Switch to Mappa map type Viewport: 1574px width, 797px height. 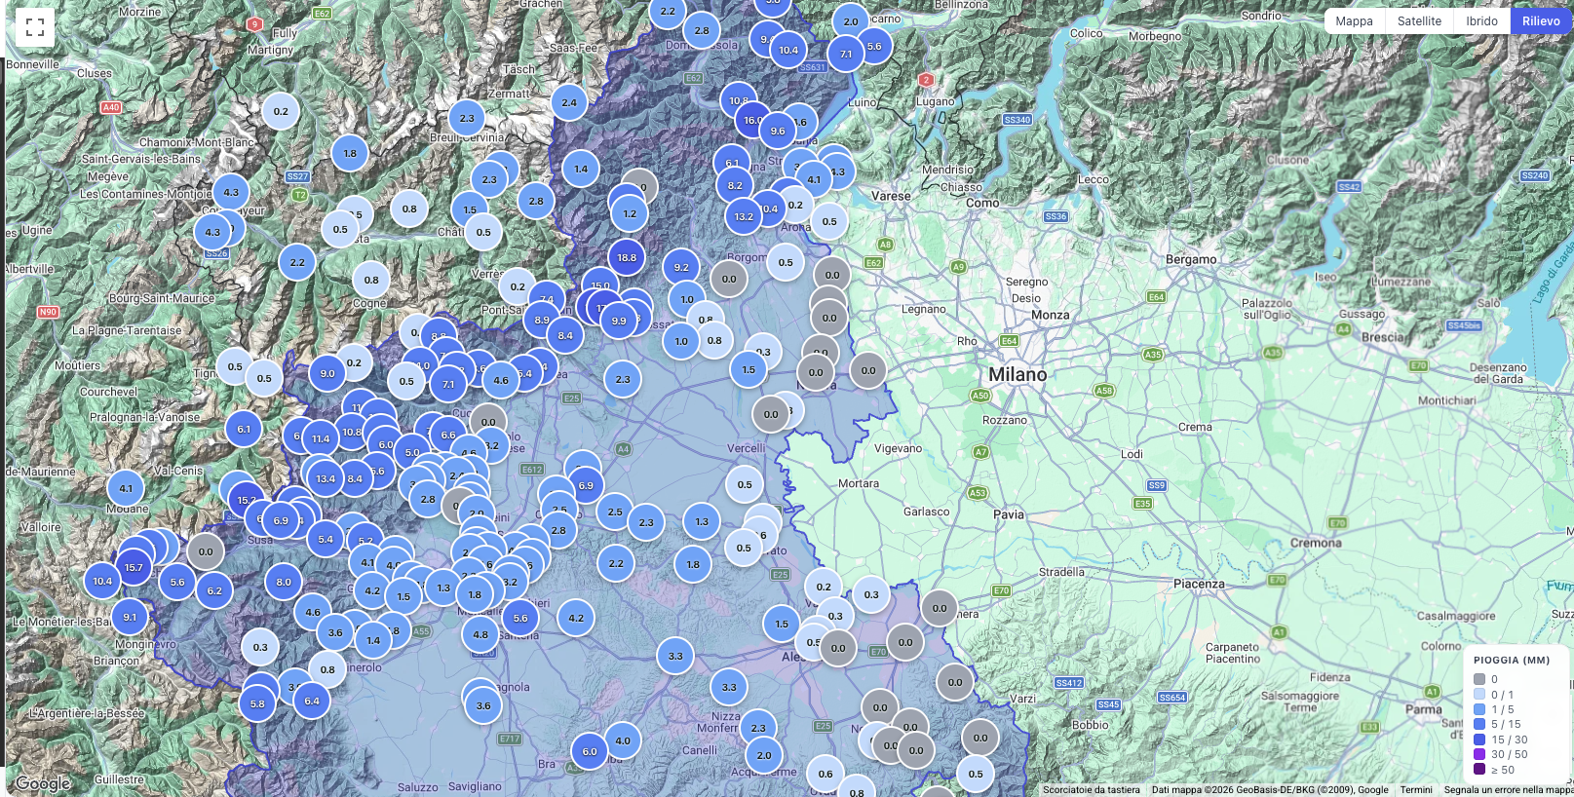click(1354, 21)
